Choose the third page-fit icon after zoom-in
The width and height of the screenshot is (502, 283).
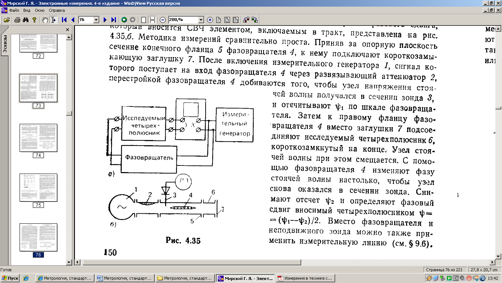[235, 20]
